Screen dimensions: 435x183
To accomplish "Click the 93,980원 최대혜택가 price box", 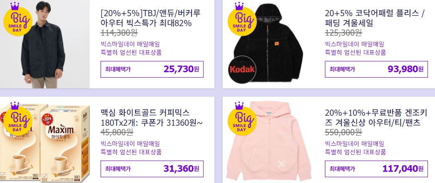I will 376,69.
